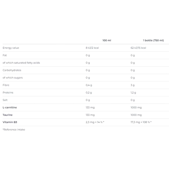Click the "3 g" fibre per bottle value
This screenshot has height=169, width=169.
click(132, 85)
